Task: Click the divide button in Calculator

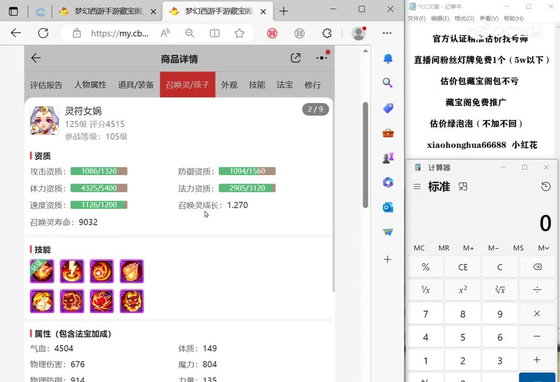Action: [537, 290]
